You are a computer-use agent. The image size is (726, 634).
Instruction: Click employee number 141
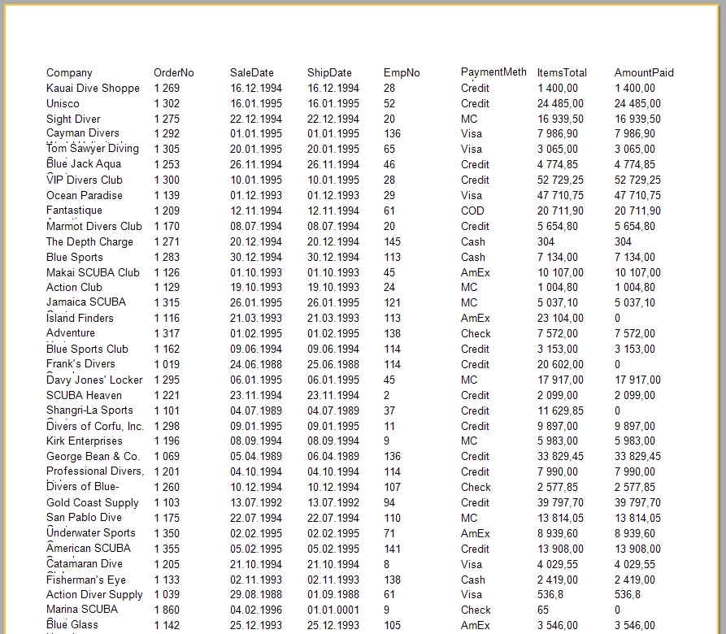(392, 549)
